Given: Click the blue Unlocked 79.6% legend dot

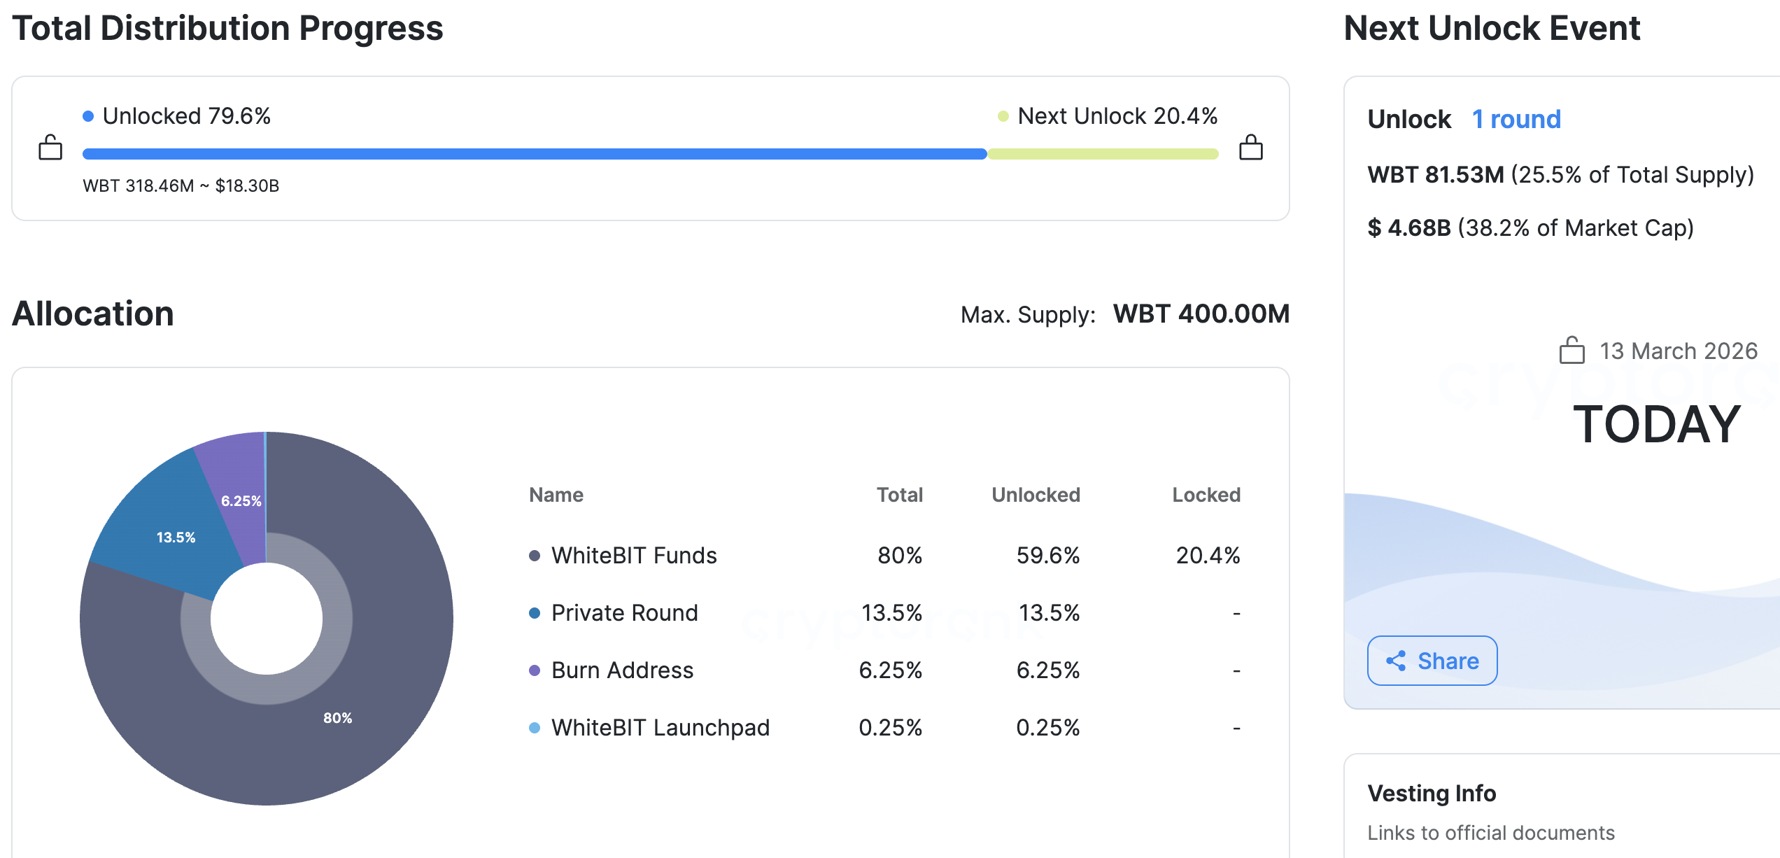Looking at the screenshot, I should pyautogui.click(x=88, y=116).
